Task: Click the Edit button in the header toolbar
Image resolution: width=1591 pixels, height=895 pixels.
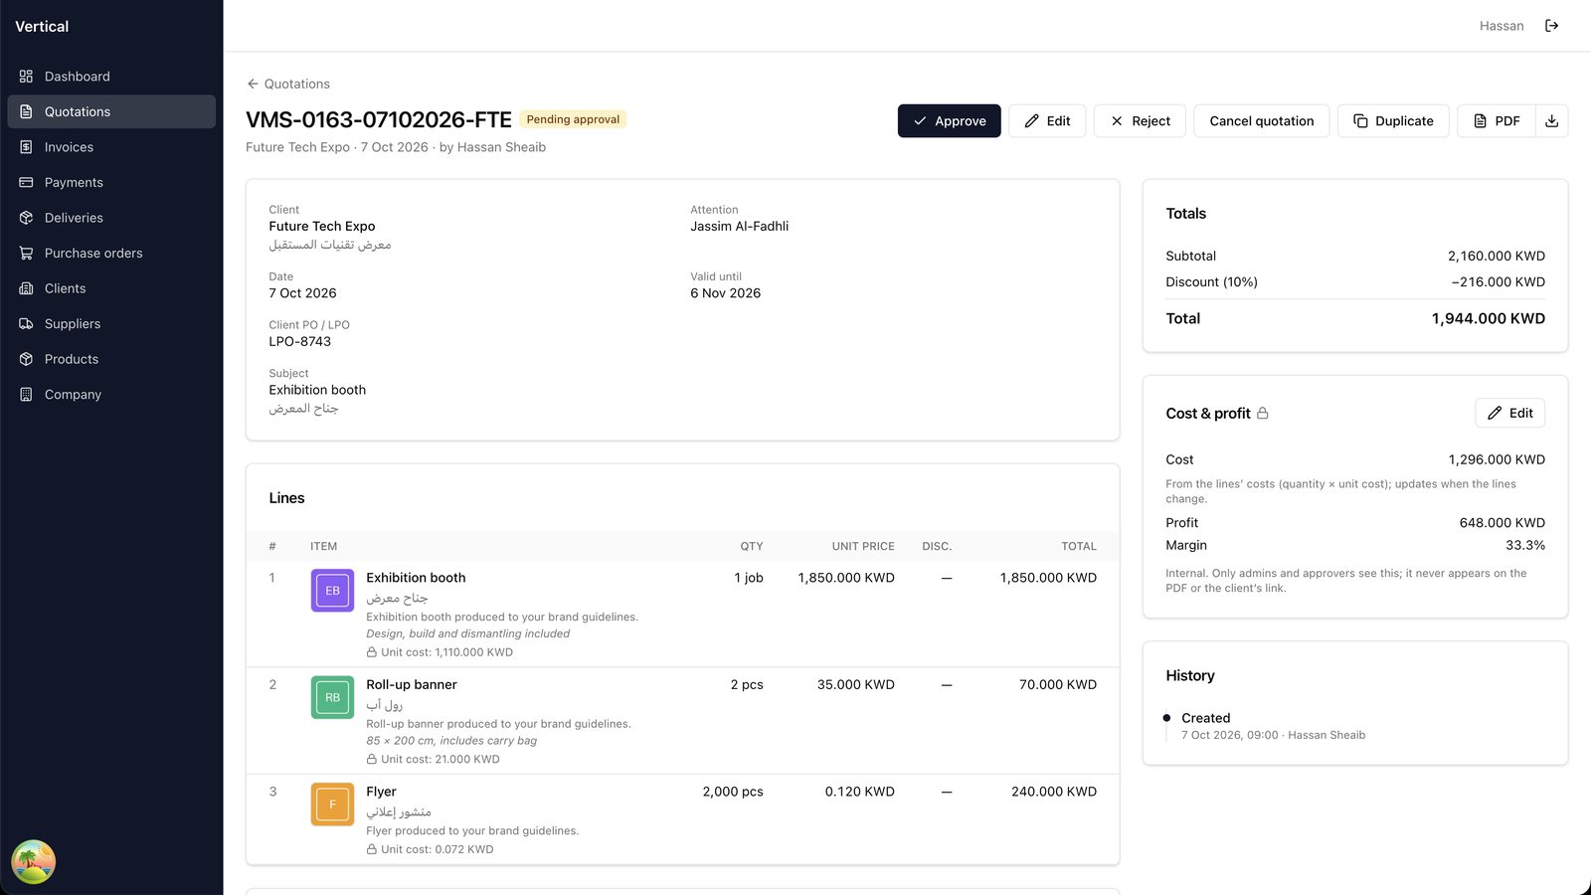Action: [1047, 121]
